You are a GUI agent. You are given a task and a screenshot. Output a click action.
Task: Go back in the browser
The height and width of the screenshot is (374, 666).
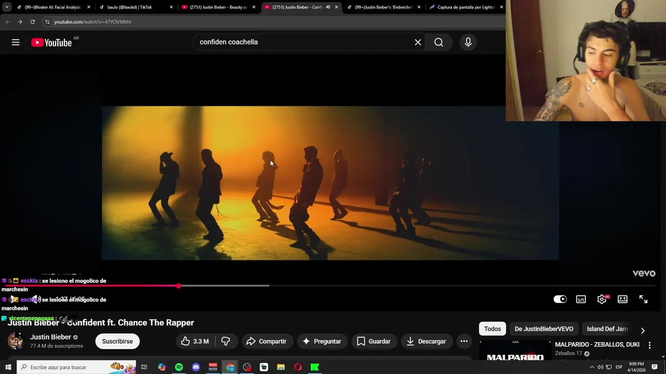pyautogui.click(x=7, y=22)
